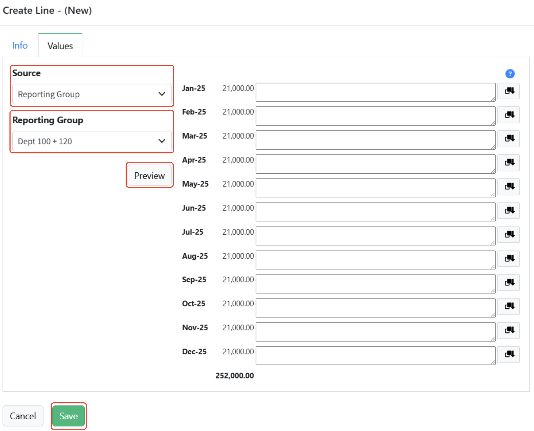The image size is (534, 431).
Task: Select the Values tab
Action: (60, 46)
